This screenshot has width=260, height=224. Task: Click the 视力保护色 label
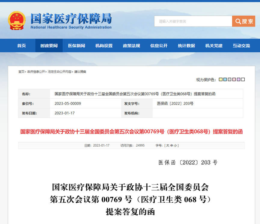(206, 80)
